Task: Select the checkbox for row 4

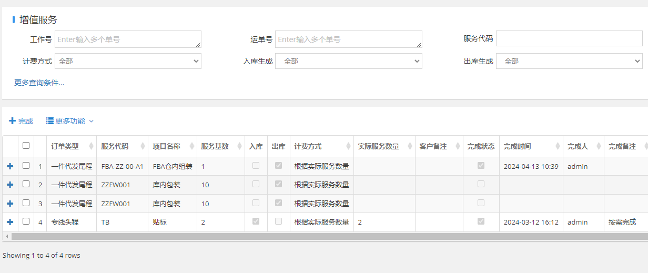Action: coord(26,221)
